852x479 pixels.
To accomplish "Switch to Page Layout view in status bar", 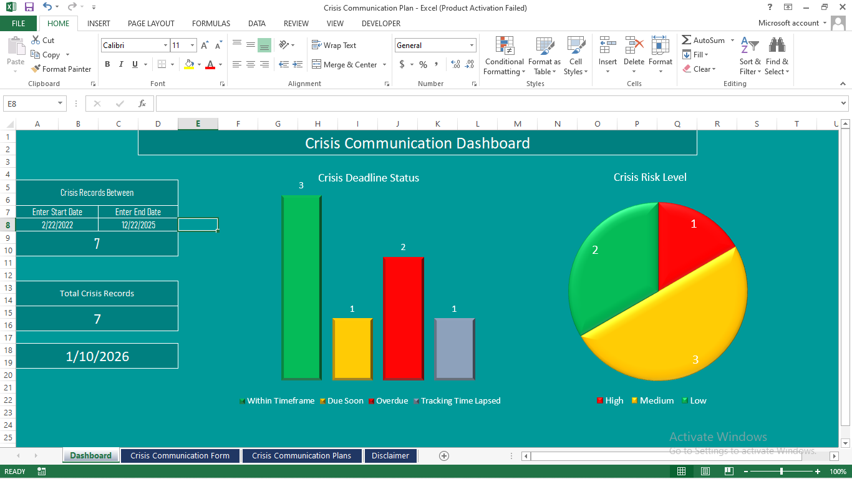I will [705, 472].
